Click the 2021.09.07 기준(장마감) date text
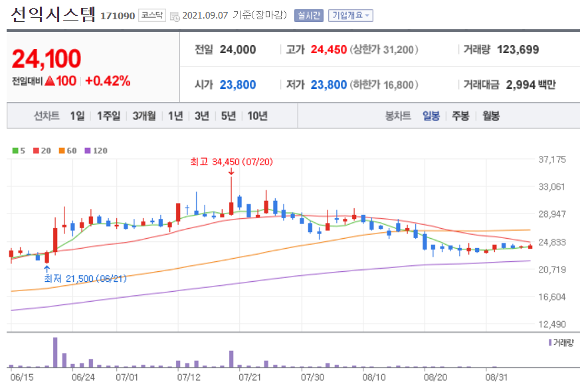The height and width of the screenshot is (384, 580). 235,15
